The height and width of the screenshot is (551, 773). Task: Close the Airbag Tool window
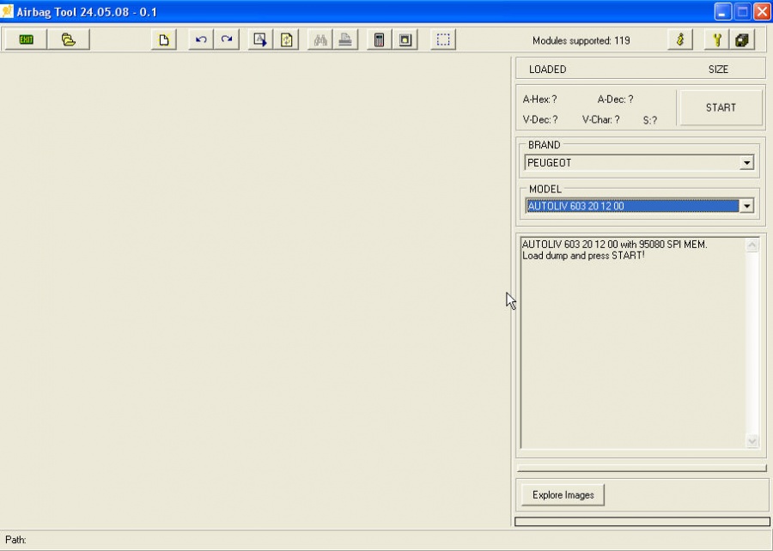tap(762, 11)
